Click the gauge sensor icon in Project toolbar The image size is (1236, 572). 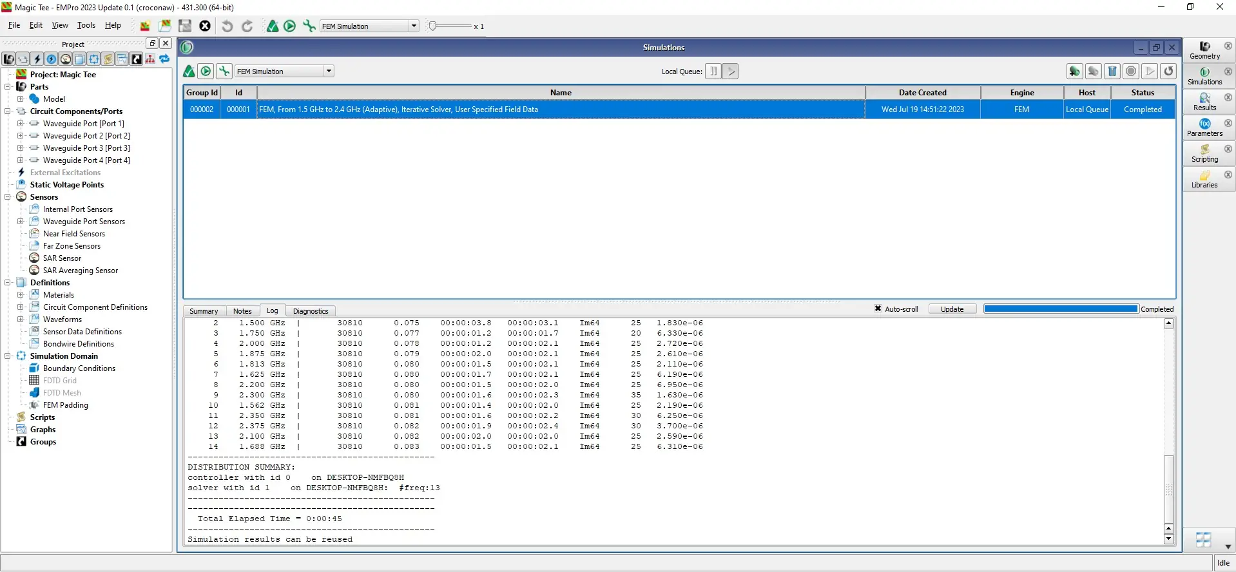point(66,59)
